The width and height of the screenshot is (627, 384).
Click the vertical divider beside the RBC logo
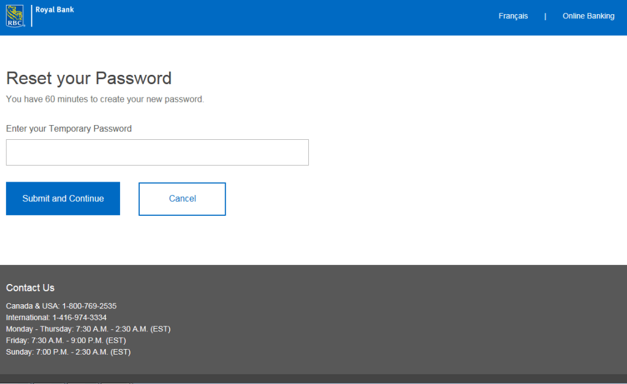[31, 16]
